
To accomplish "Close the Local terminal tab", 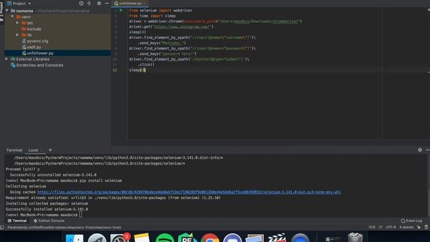I will [42, 150].
